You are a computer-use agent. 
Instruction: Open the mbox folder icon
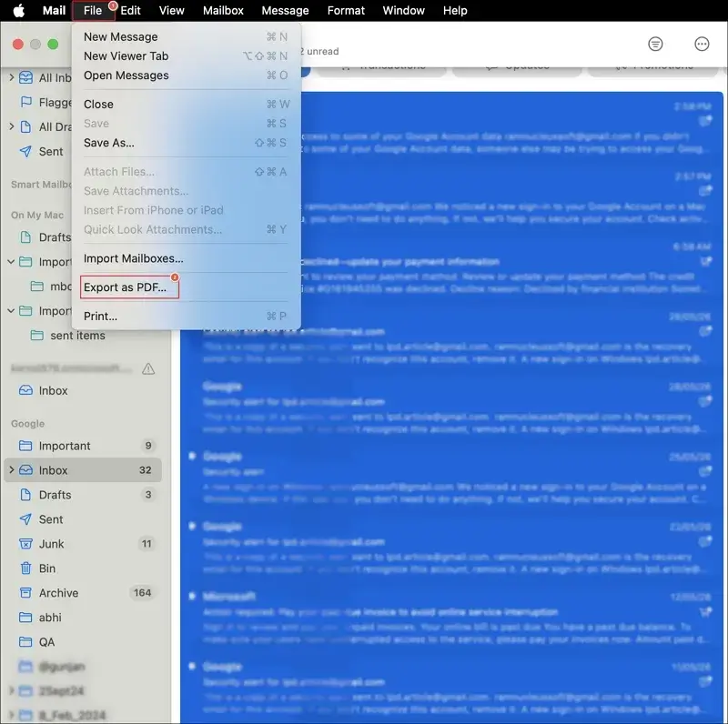[x=37, y=286]
